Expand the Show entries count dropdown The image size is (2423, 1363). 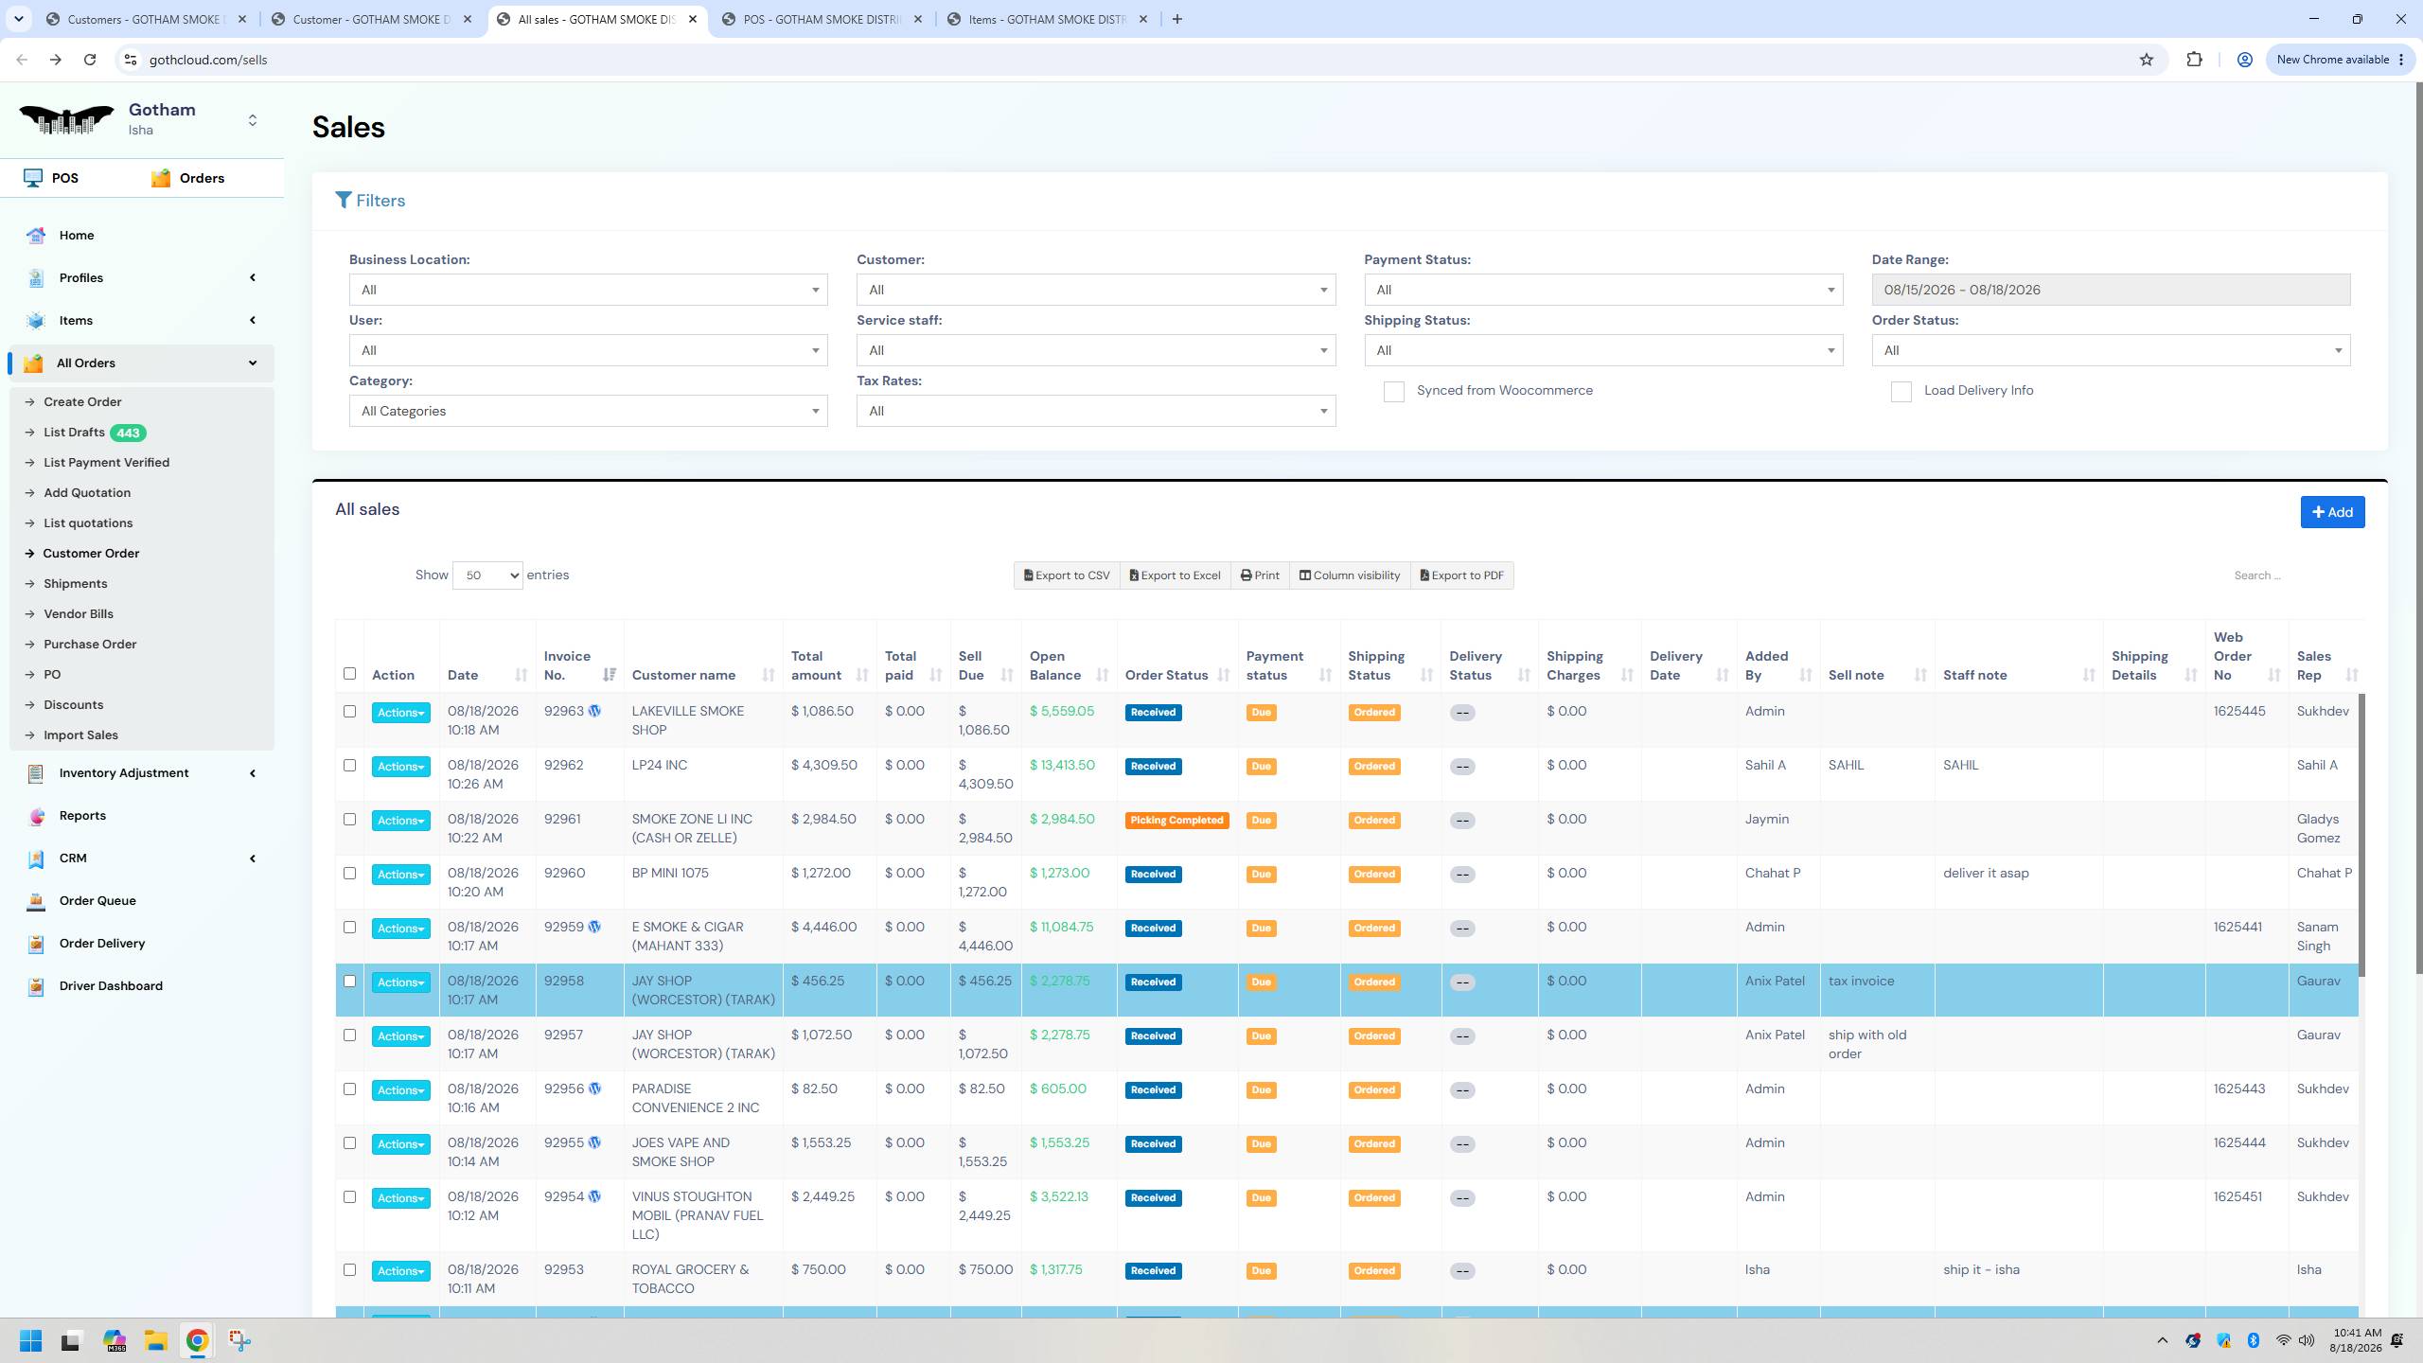tap(487, 575)
